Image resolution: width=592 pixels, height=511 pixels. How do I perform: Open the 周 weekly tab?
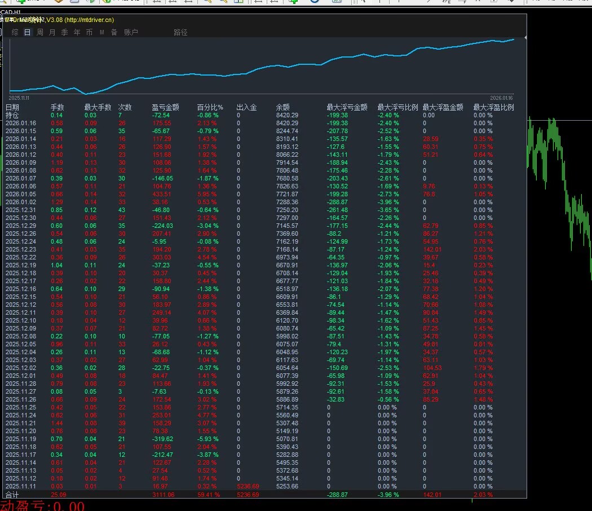(x=40, y=32)
